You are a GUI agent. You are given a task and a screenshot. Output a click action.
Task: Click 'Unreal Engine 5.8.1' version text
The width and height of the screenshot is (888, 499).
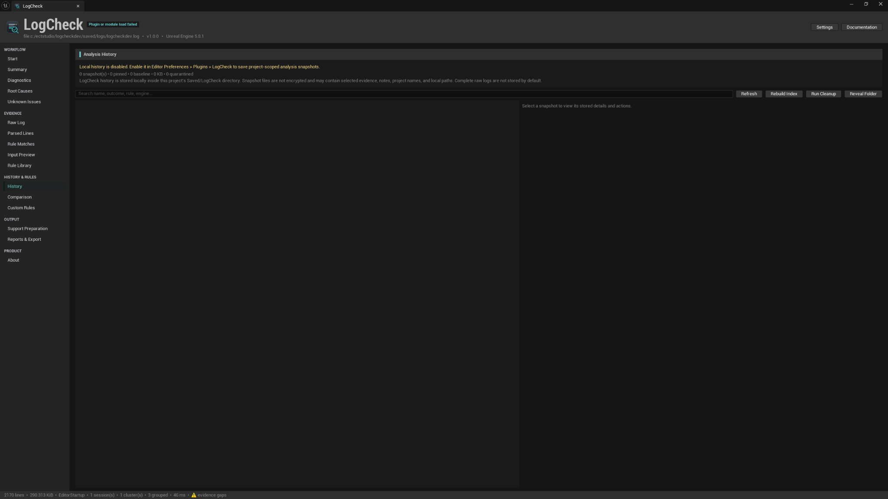tap(185, 36)
